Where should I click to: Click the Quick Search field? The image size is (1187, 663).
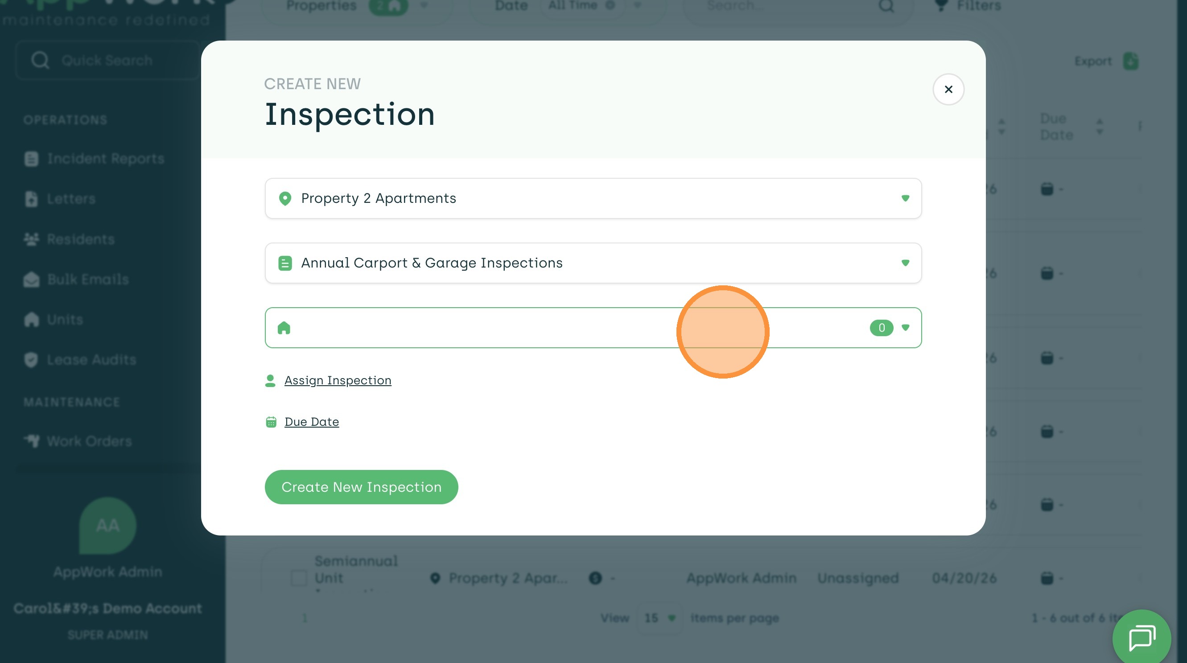(107, 60)
